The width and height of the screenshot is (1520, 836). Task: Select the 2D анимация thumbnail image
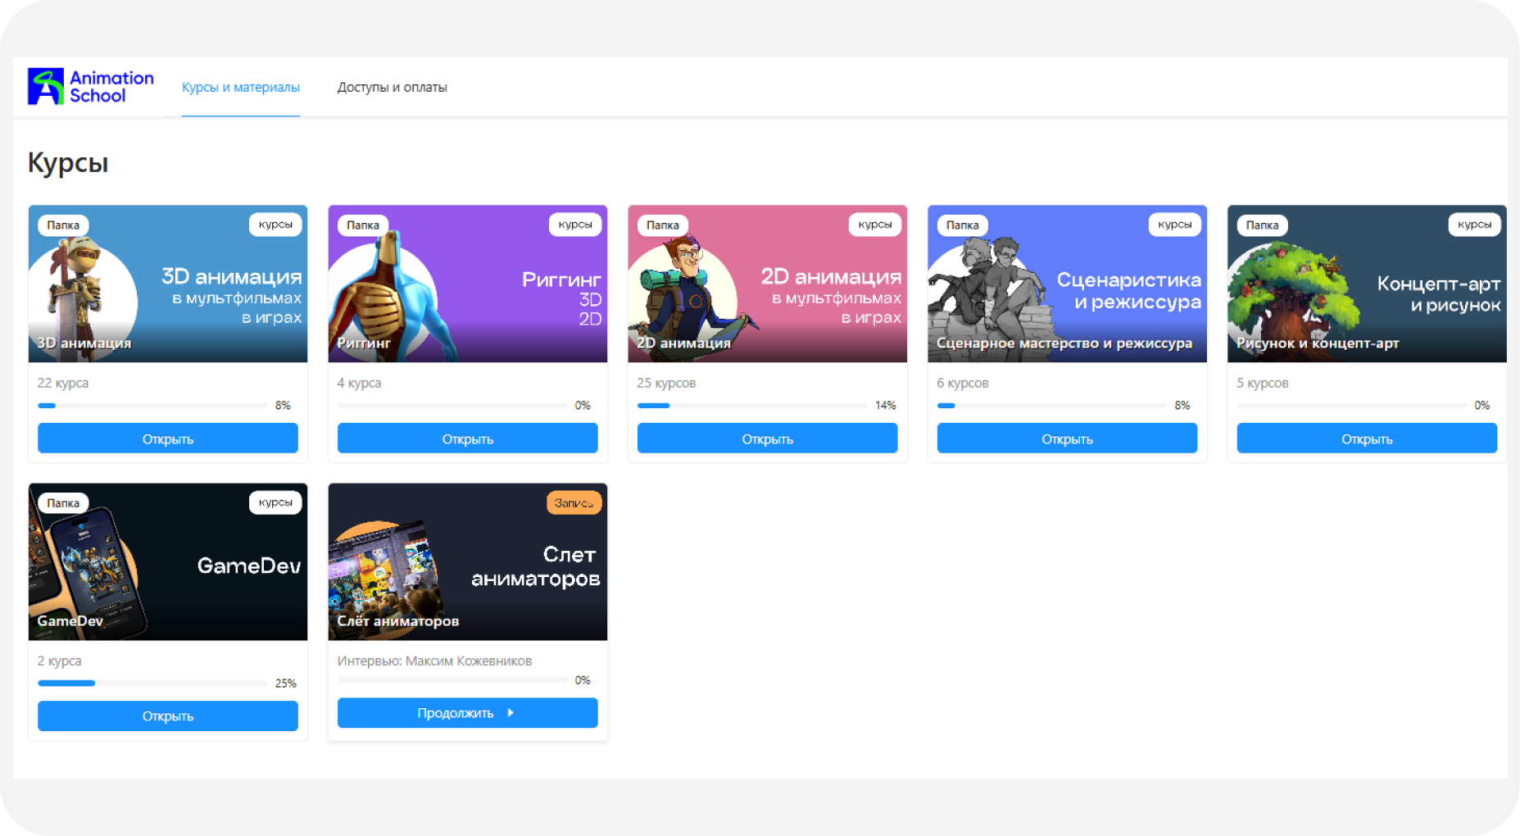coord(768,284)
